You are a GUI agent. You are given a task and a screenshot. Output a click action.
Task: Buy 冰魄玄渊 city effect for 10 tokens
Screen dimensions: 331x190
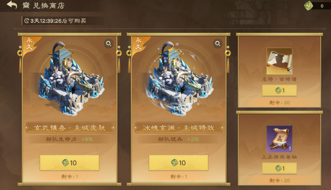(x=178, y=162)
